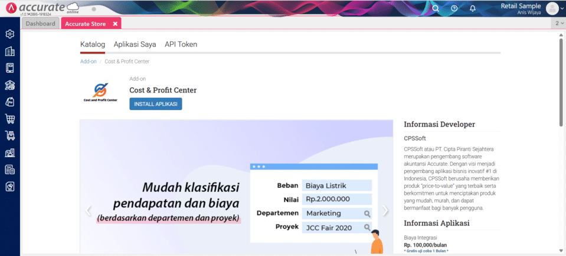Click the page vertical scrollbar thumb
566x256 pixels.
pos(561,83)
